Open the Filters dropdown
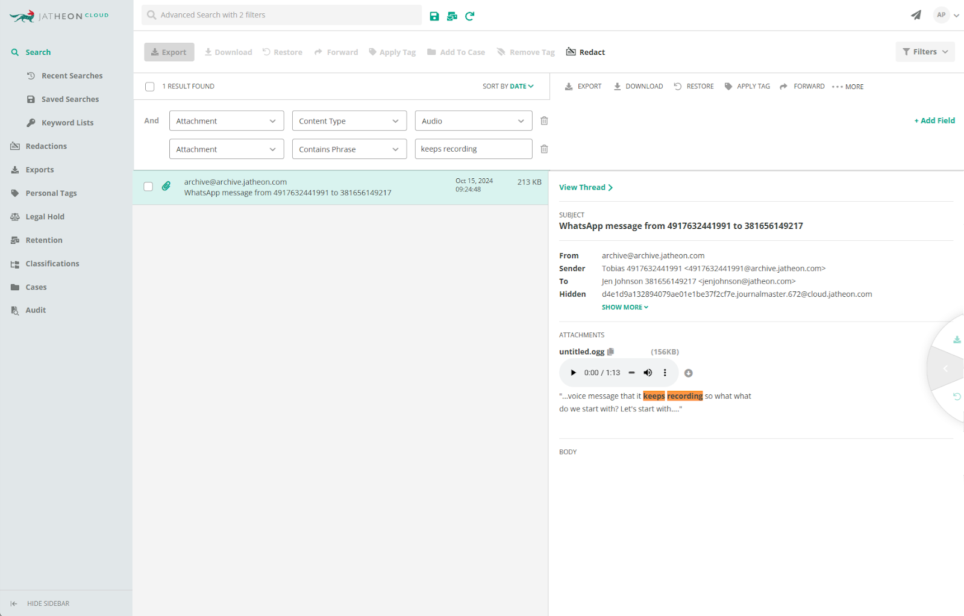Viewport: 964px width, 616px height. (x=925, y=52)
